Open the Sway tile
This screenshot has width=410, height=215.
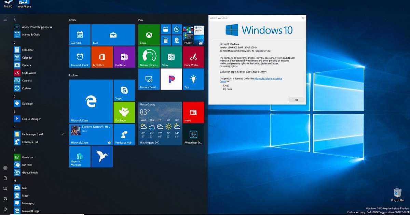[171, 57]
